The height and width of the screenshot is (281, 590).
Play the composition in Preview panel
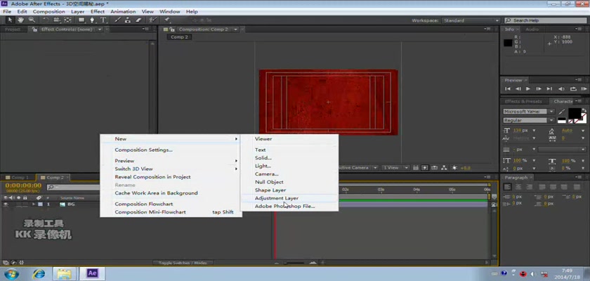click(528, 89)
